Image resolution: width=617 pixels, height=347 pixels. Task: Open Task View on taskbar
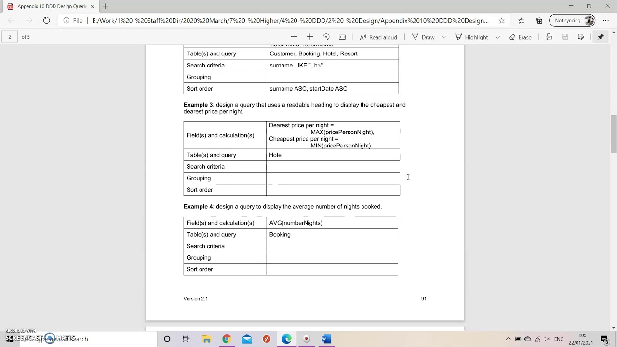[187, 339]
